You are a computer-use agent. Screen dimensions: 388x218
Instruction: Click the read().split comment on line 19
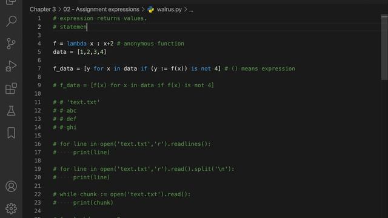pyautogui.click(x=144, y=169)
